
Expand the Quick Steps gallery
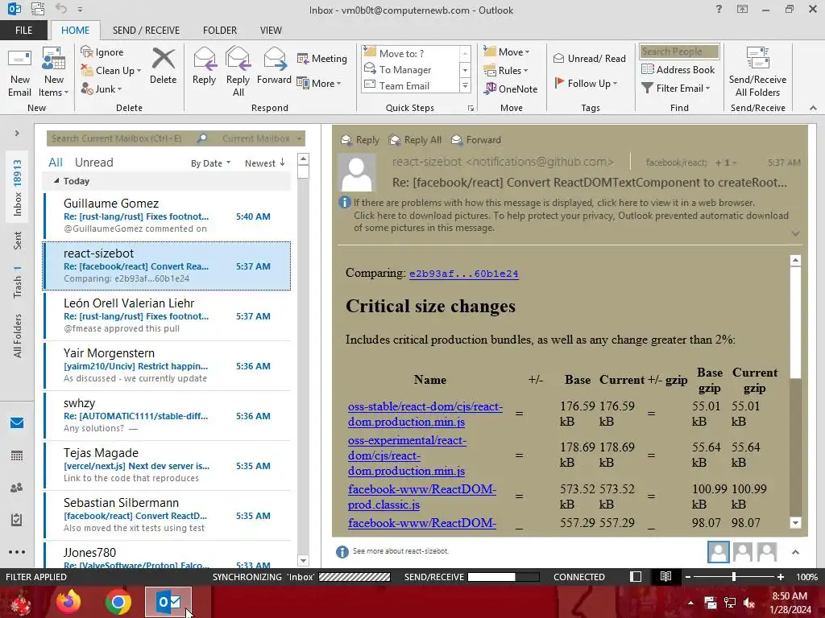(465, 85)
